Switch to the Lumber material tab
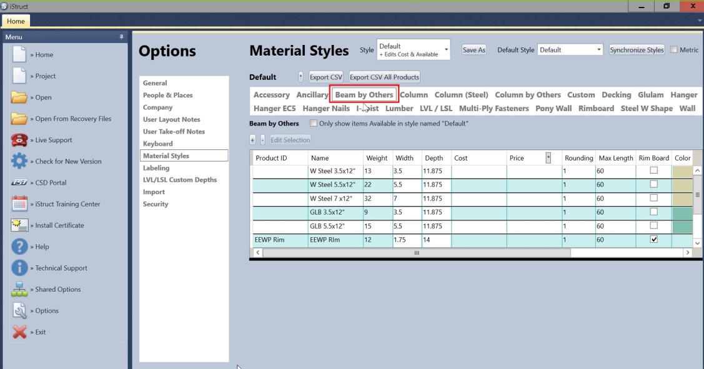The height and width of the screenshot is (369, 704). [399, 108]
